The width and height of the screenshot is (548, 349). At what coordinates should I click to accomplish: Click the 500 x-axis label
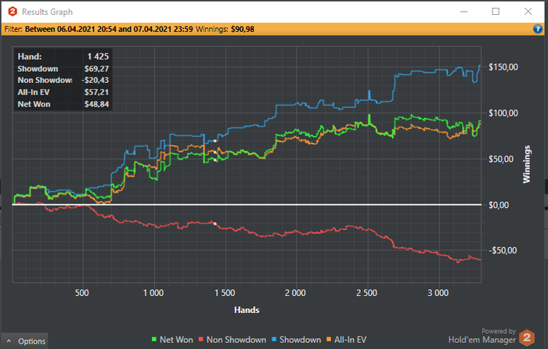[x=81, y=293]
